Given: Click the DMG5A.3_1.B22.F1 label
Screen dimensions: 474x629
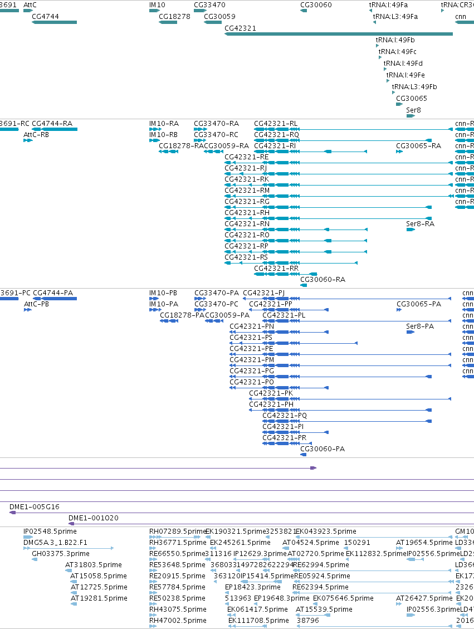Looking at the screenshot, I should click(55, 543).
